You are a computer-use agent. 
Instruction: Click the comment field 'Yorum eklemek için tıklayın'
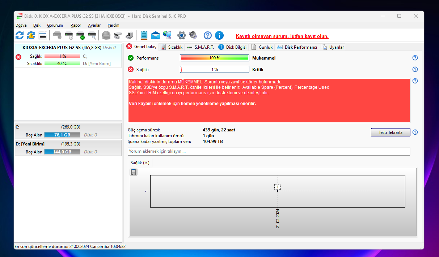coord(269,151)
